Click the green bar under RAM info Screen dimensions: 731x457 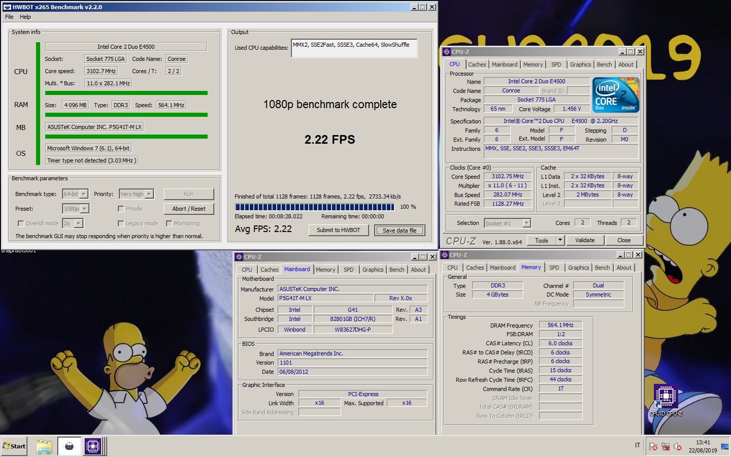pyautogui.click(x=126, y=115)
